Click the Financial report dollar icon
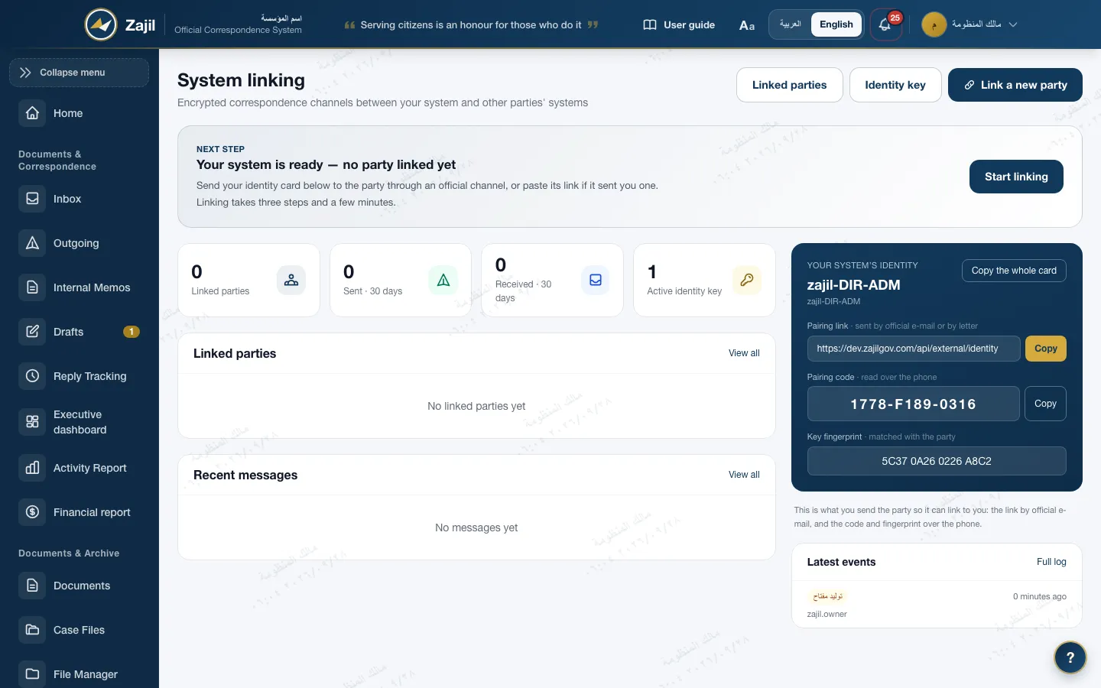 coord(32,512)
